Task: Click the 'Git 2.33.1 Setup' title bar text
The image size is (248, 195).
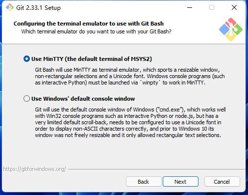Action: pyautogui.click(x=38, y=8)
